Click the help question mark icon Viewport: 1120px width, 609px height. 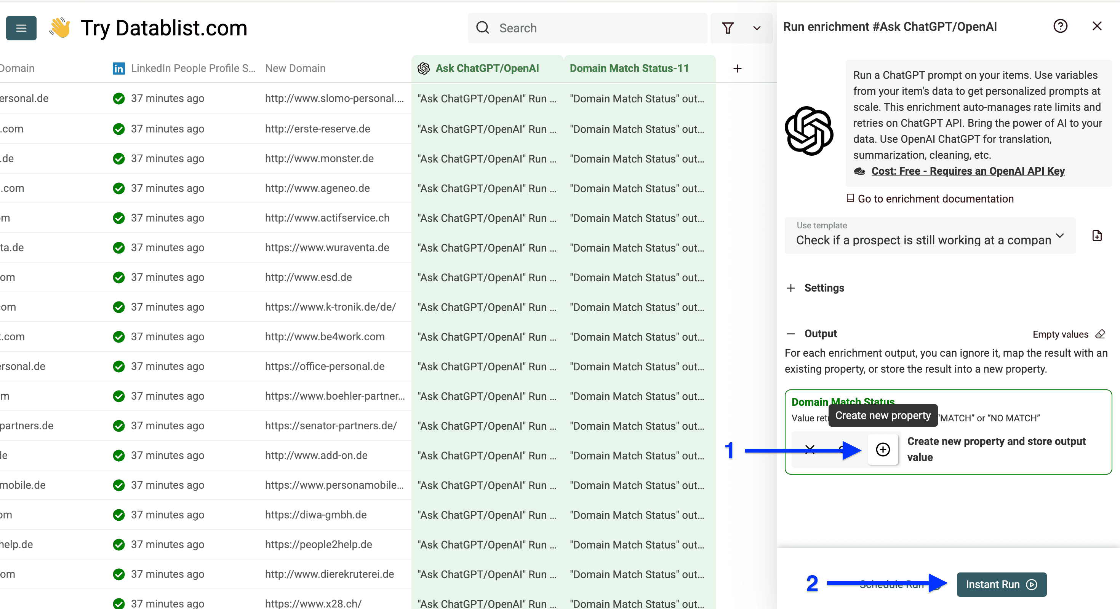point(1061,26)
